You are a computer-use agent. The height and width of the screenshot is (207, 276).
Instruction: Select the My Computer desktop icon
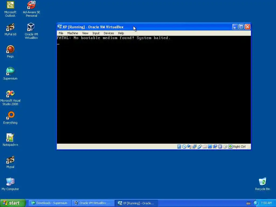(10, 184)
